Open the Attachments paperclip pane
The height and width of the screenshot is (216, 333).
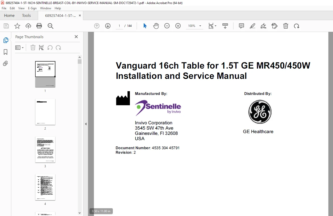(x=6, y=64)
